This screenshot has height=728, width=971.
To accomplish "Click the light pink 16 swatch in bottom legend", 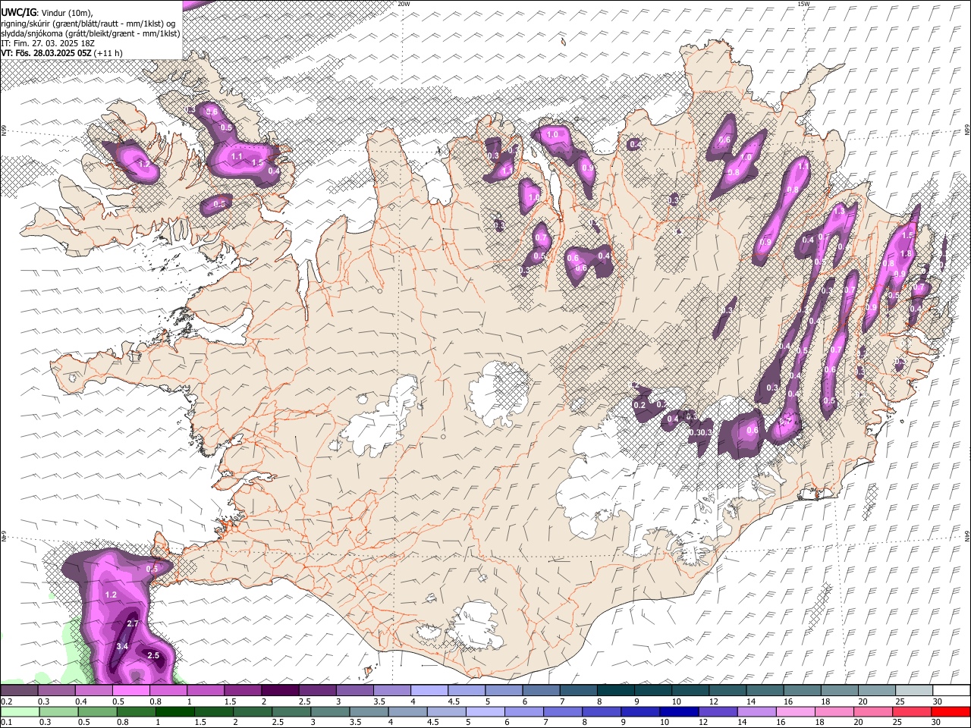I will [795, 712].
